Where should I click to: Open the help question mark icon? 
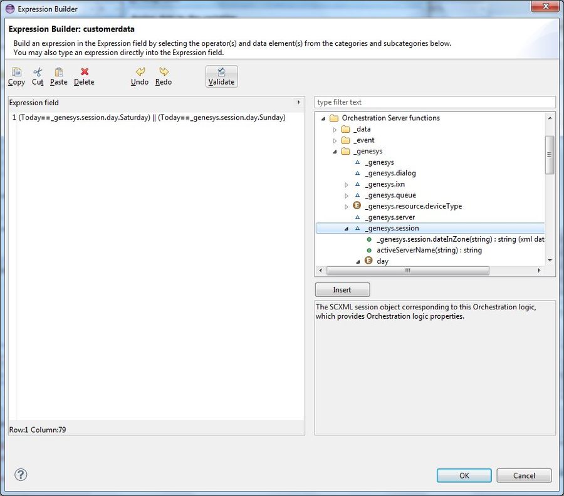[21, 475]
